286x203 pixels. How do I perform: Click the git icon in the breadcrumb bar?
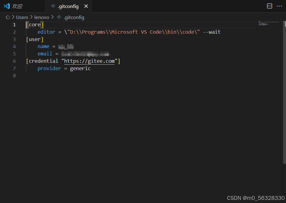click(x=58, y=17)
